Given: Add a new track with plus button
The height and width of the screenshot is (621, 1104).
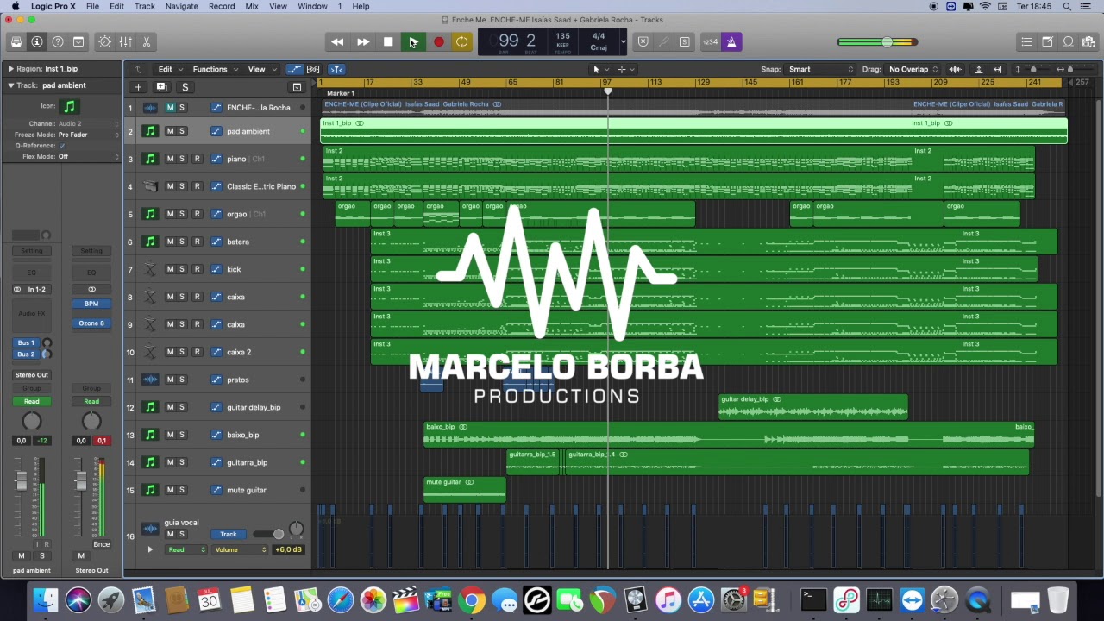Looking at the screenshot, I should coord(138,87).
